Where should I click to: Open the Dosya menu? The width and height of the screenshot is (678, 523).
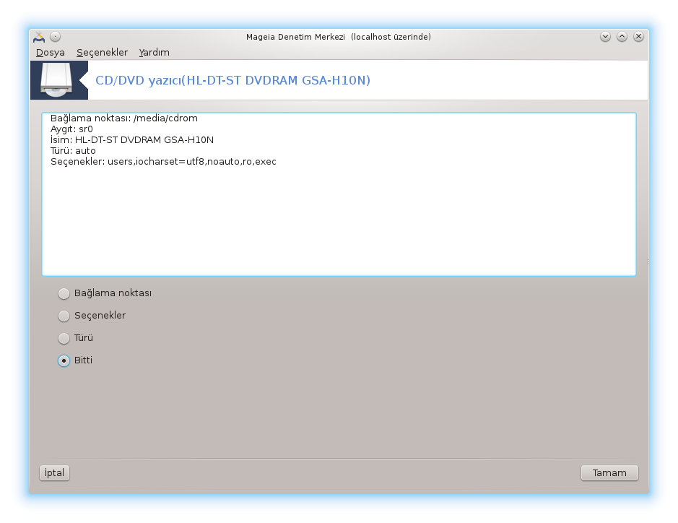[50, 52]
